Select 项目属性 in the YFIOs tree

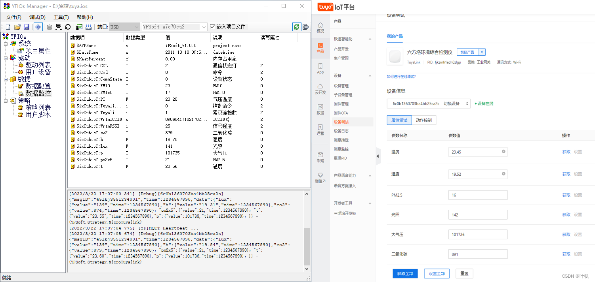[38, 51]
